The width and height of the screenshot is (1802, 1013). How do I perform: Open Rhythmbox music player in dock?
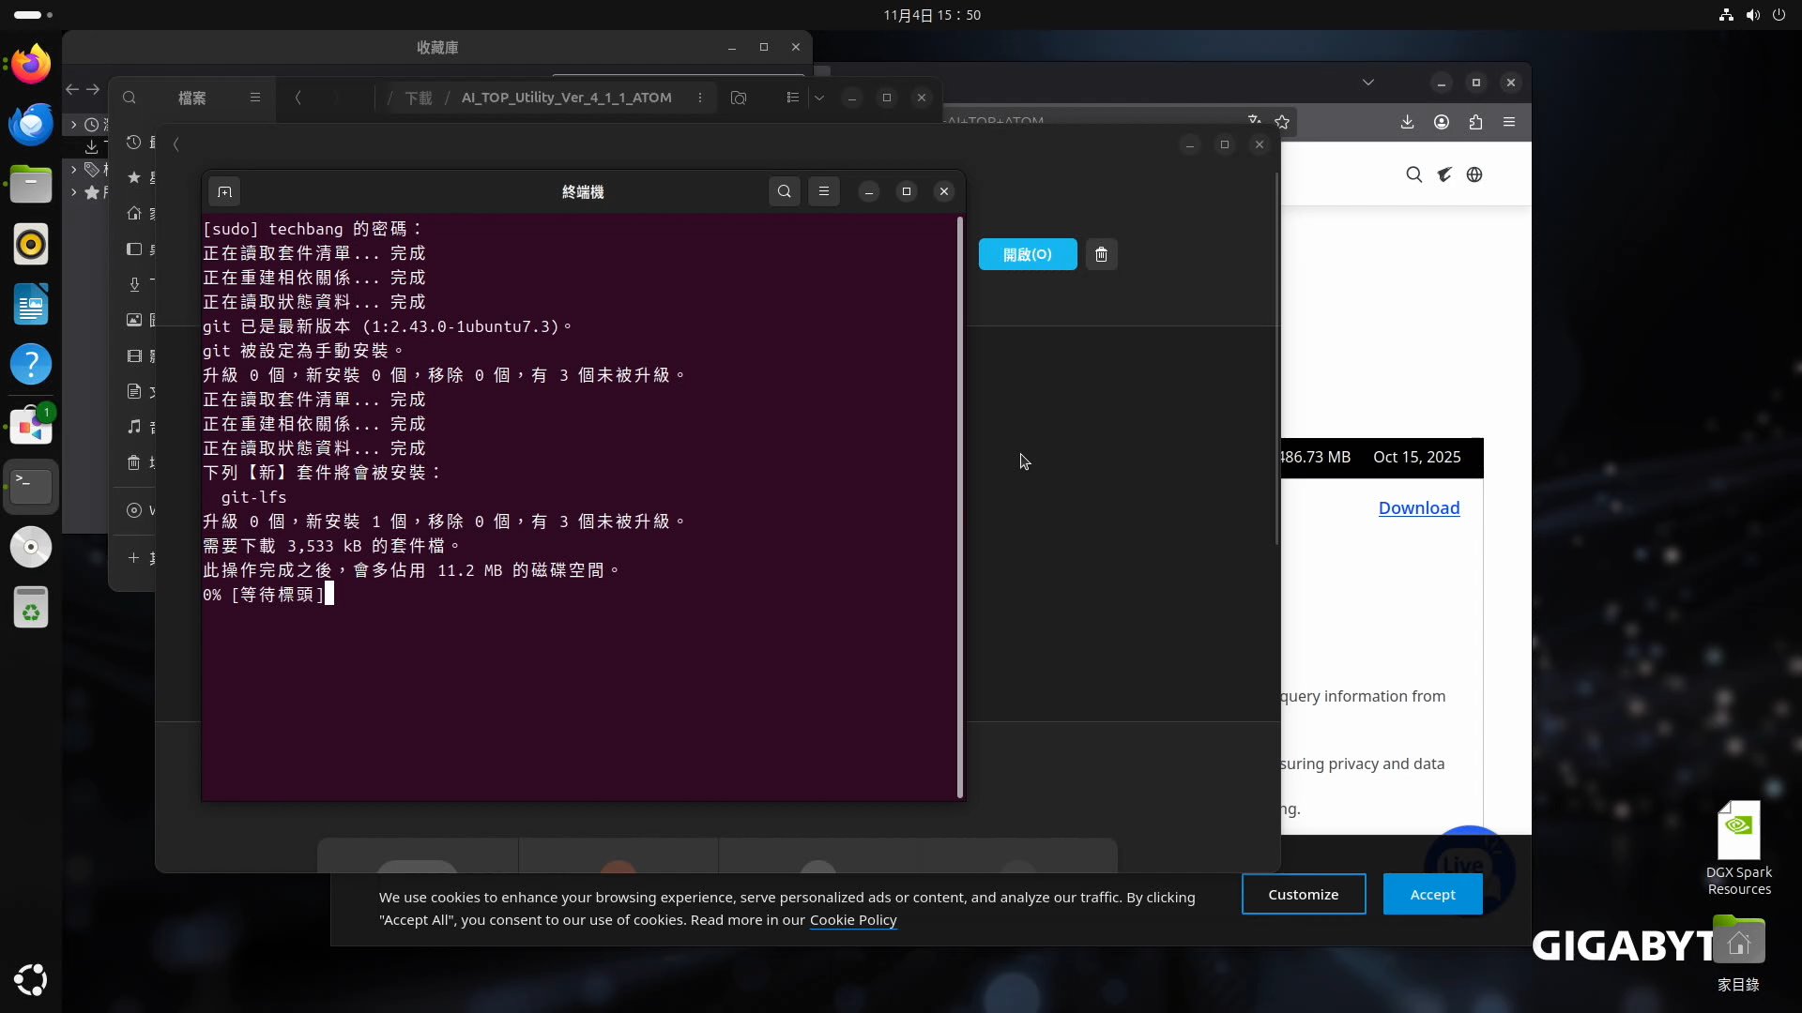coord(31,244)
